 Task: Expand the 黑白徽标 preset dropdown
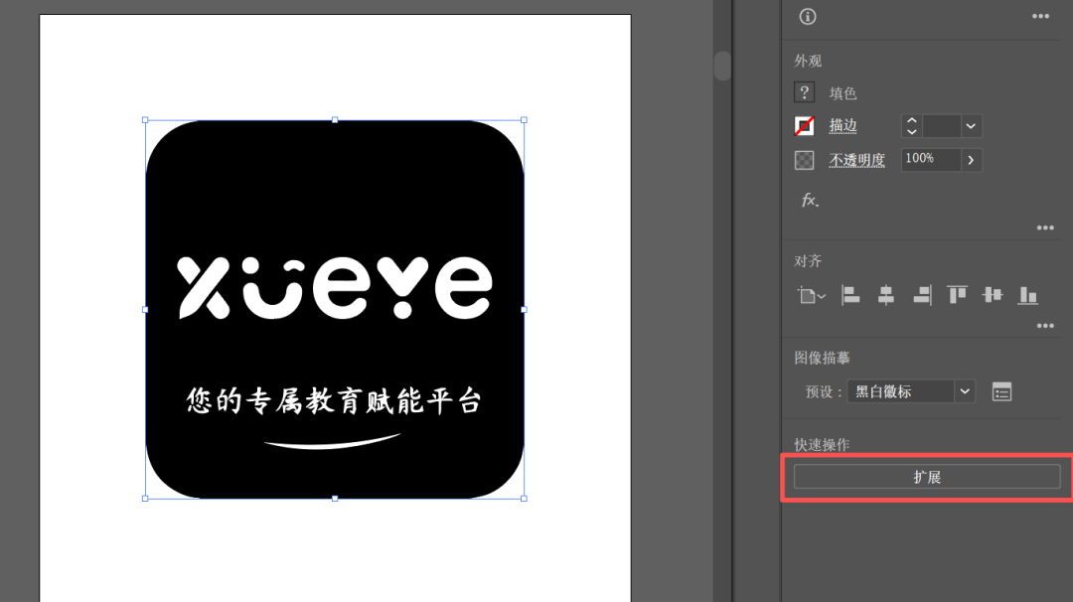pos(965,391)
